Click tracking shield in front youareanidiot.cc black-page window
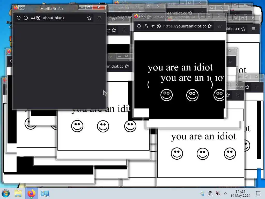 pos(139,26)
